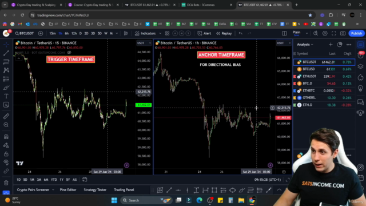Expand the screener type dropdown arrow

click(53, 189)
